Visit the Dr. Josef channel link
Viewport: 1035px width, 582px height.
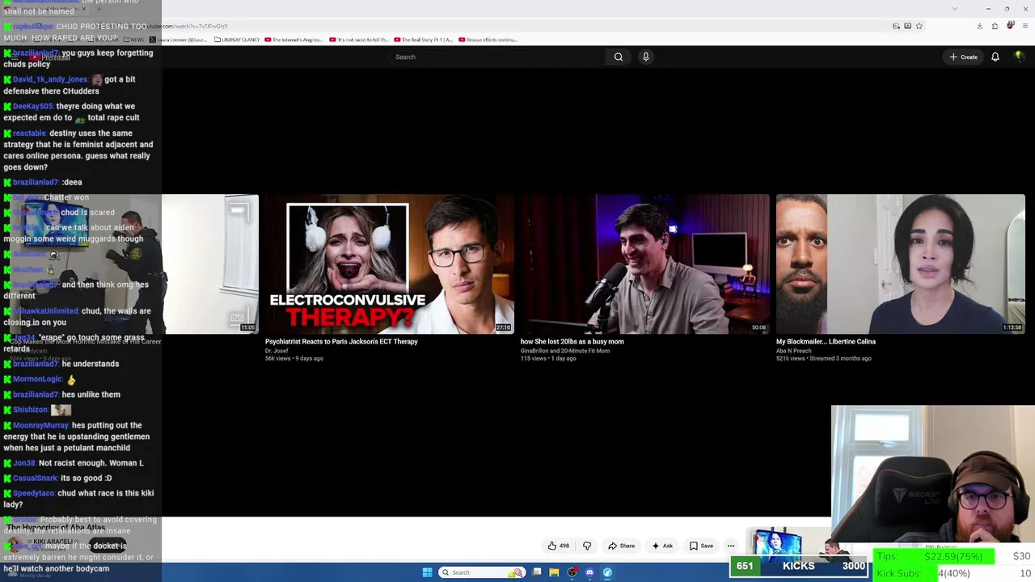277,351
